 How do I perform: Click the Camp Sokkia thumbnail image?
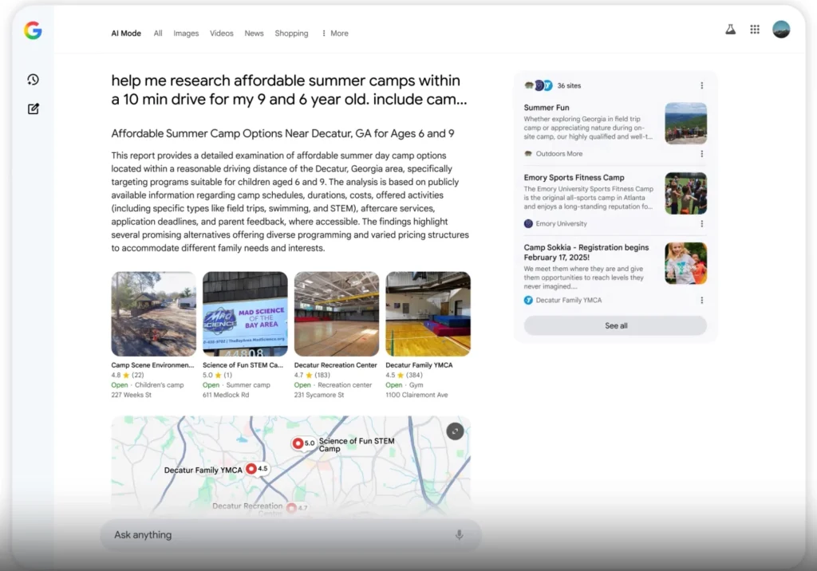[685, 263]
